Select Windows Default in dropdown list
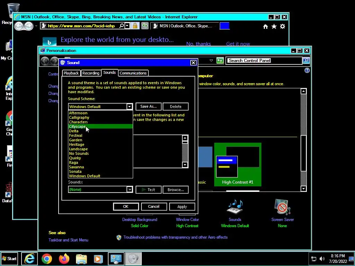This screenshot has height=266, width=355. [x=101, y=176]
